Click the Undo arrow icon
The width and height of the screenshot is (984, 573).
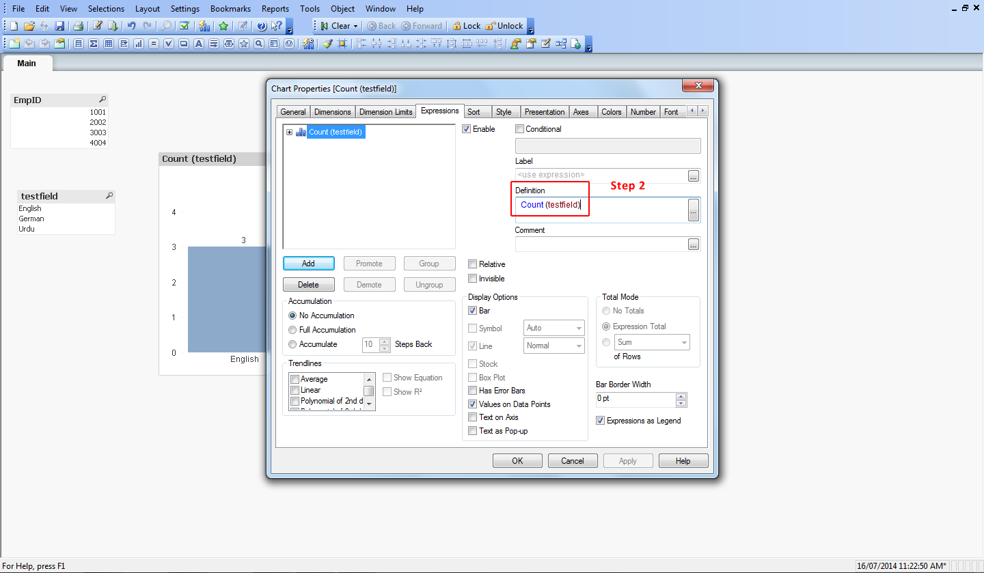131,26
